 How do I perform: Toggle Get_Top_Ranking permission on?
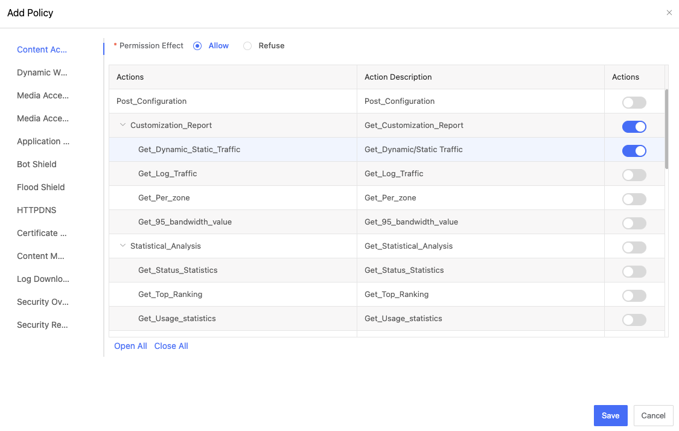[x=634, y=296]
